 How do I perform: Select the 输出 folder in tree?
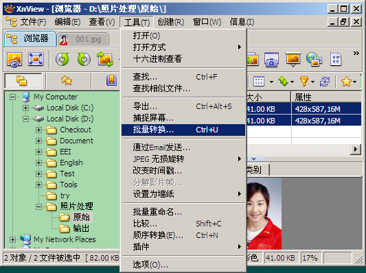click(81, 228)
